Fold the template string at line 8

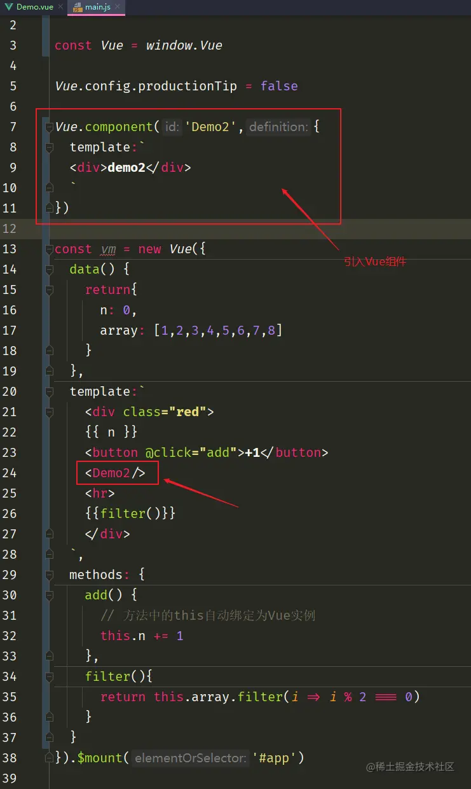tap(50, 148)
